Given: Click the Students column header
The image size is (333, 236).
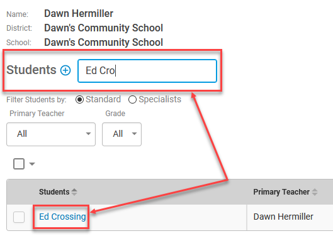Looking at the screenshot, I should click(54, 192).
